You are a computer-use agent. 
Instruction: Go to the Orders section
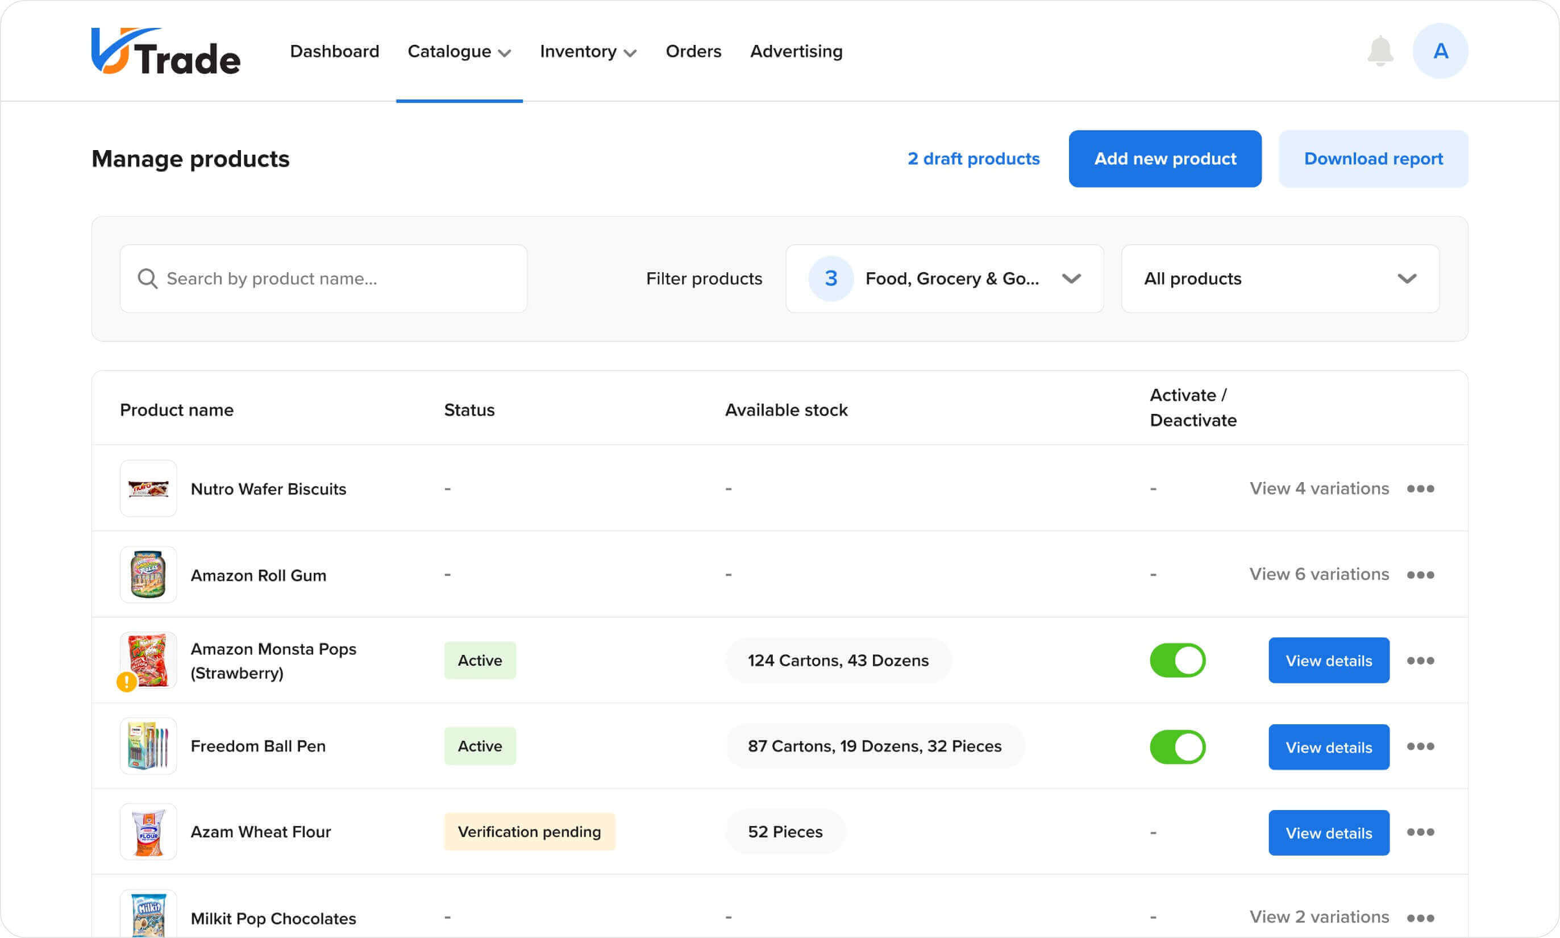[693, 51]
